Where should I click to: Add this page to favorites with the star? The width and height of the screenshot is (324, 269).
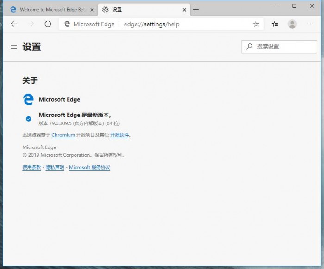256,24
